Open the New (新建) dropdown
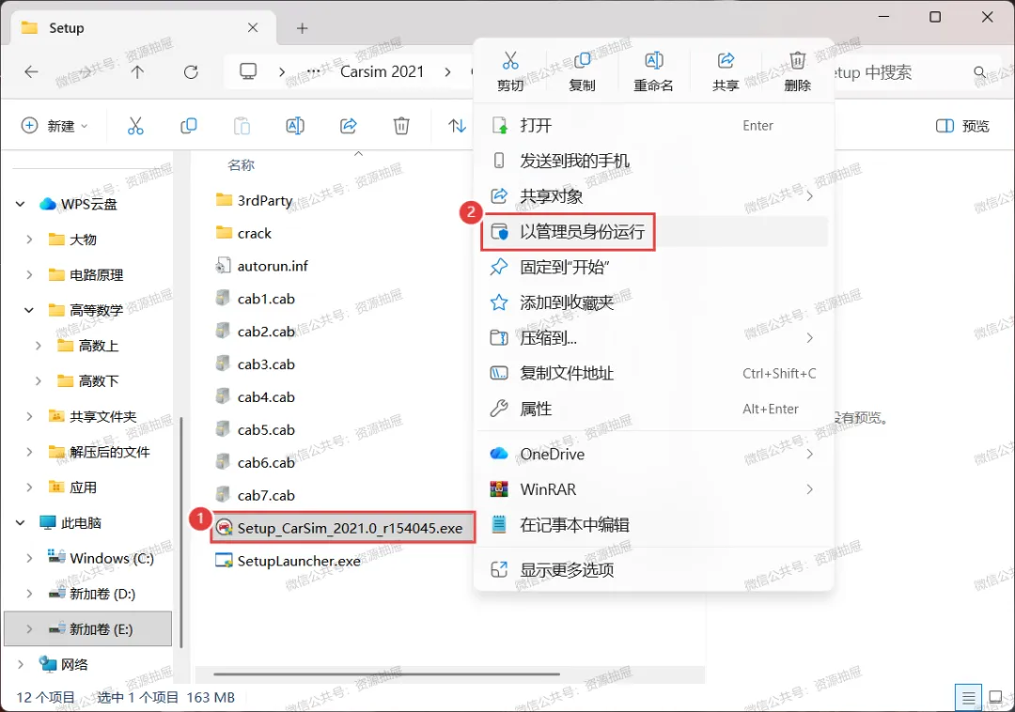Screen dimensions: 1015x712 pyautogui.click(x=55, y=126)
